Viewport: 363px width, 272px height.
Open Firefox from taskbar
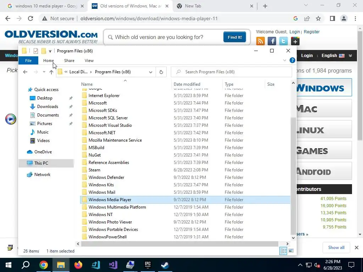coord(78,265)
